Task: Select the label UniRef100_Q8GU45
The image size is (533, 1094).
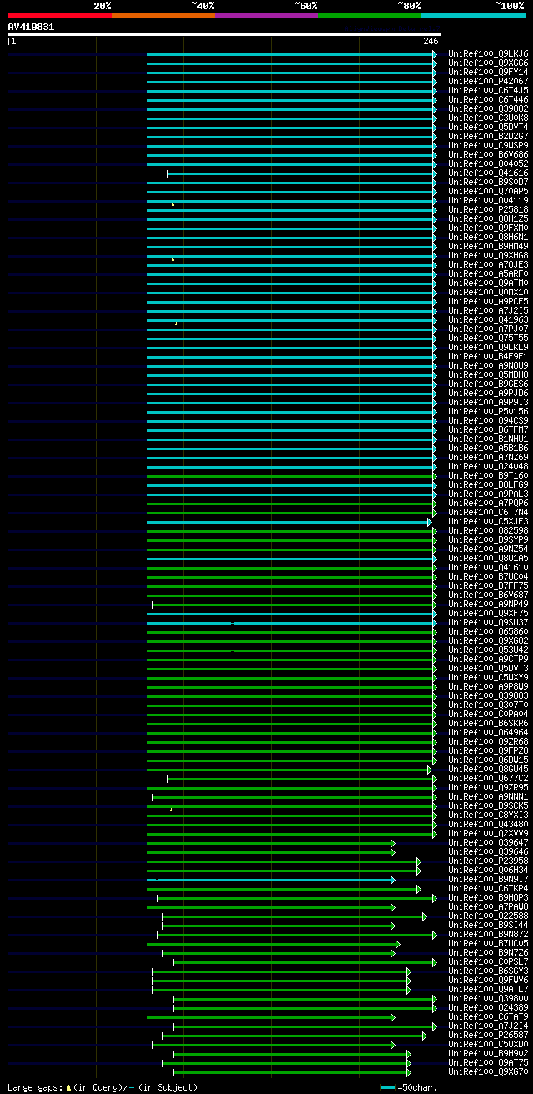Action: (488, 769)
